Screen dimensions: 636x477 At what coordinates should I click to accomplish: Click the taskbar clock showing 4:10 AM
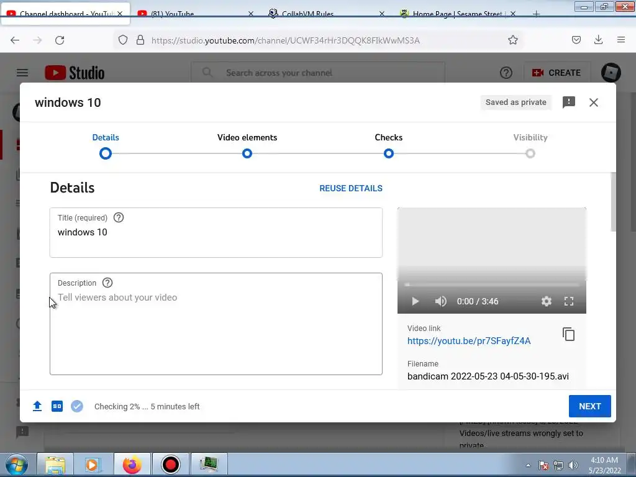604,465
